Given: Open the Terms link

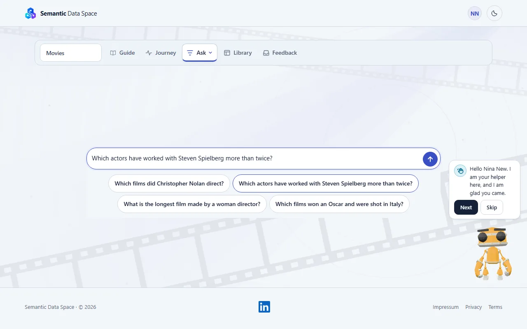Looking at the screenshot, I should coord(495,307).
